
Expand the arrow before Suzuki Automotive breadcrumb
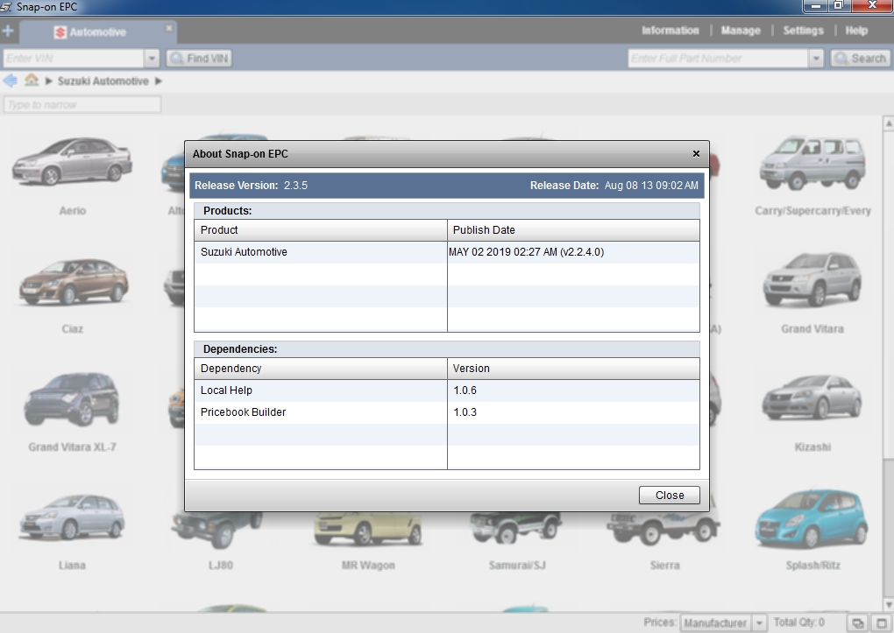(x=48, y=81)
